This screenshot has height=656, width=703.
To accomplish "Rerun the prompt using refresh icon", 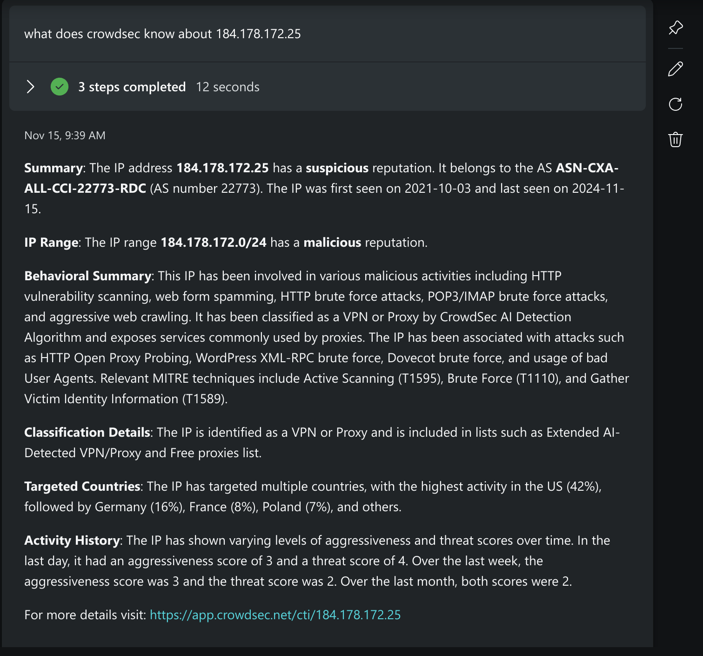I will click(x=675, y=104).
